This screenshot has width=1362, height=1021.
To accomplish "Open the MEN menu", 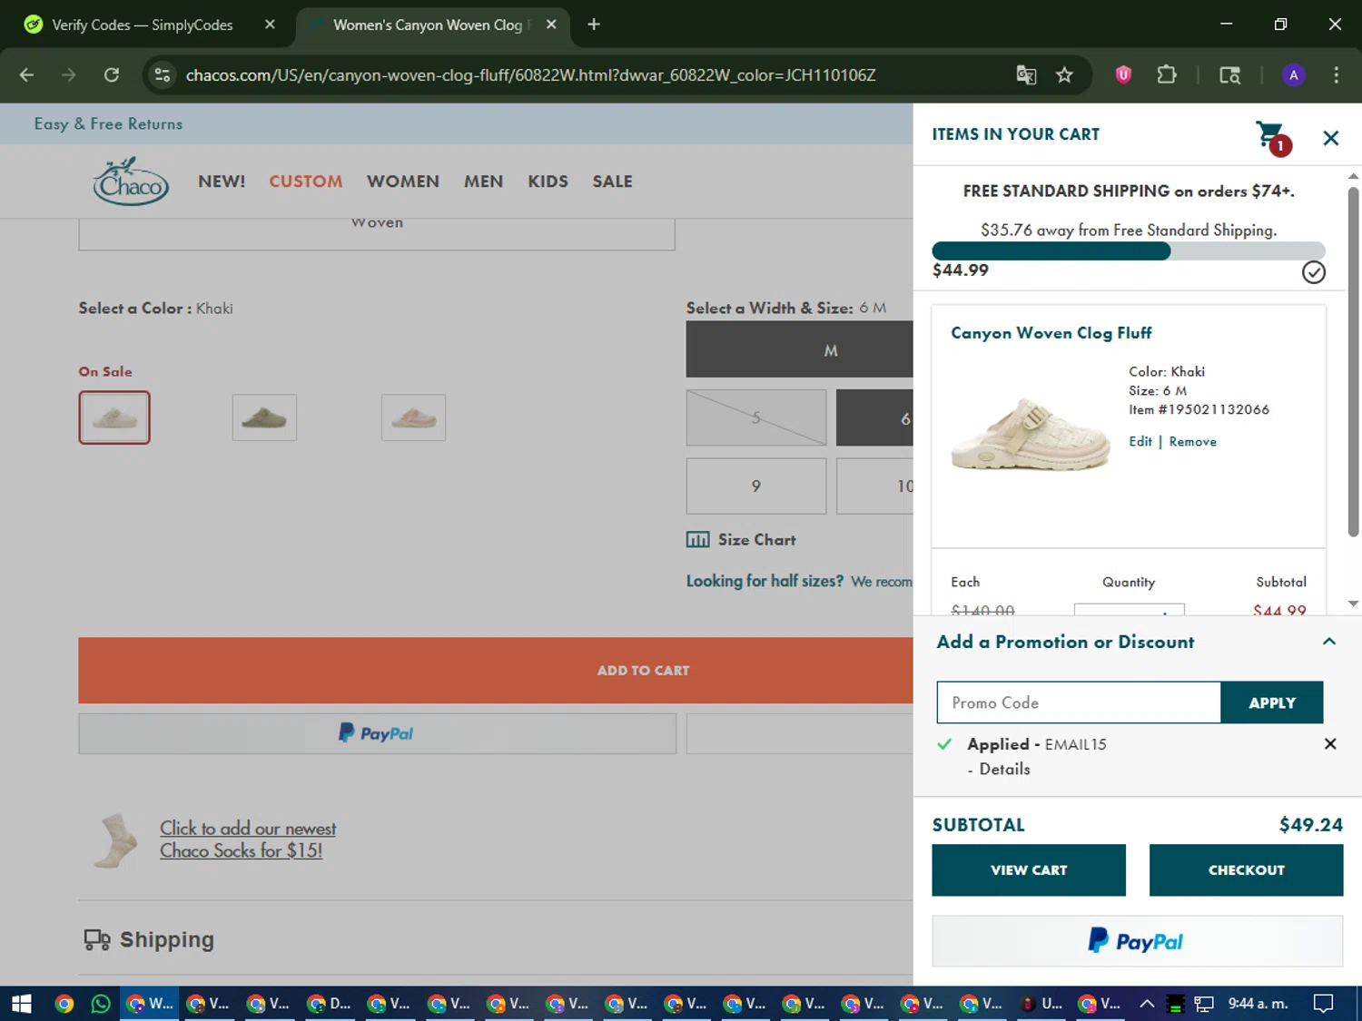I will [x=483, y=182].
